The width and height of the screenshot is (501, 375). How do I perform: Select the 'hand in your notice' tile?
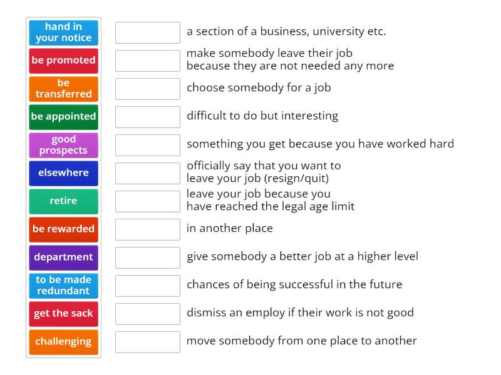[63, 31]
